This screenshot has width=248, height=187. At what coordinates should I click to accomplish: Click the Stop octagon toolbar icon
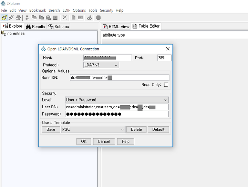pyautogui.click(x=99, y=18)
